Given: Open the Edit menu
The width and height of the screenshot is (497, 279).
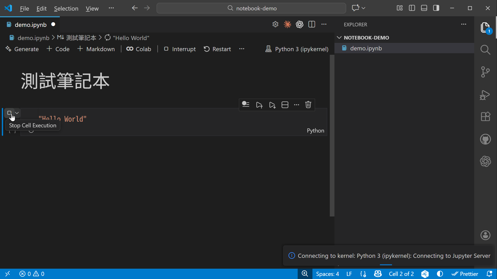Looking at the screenshot, I should 41,8.
